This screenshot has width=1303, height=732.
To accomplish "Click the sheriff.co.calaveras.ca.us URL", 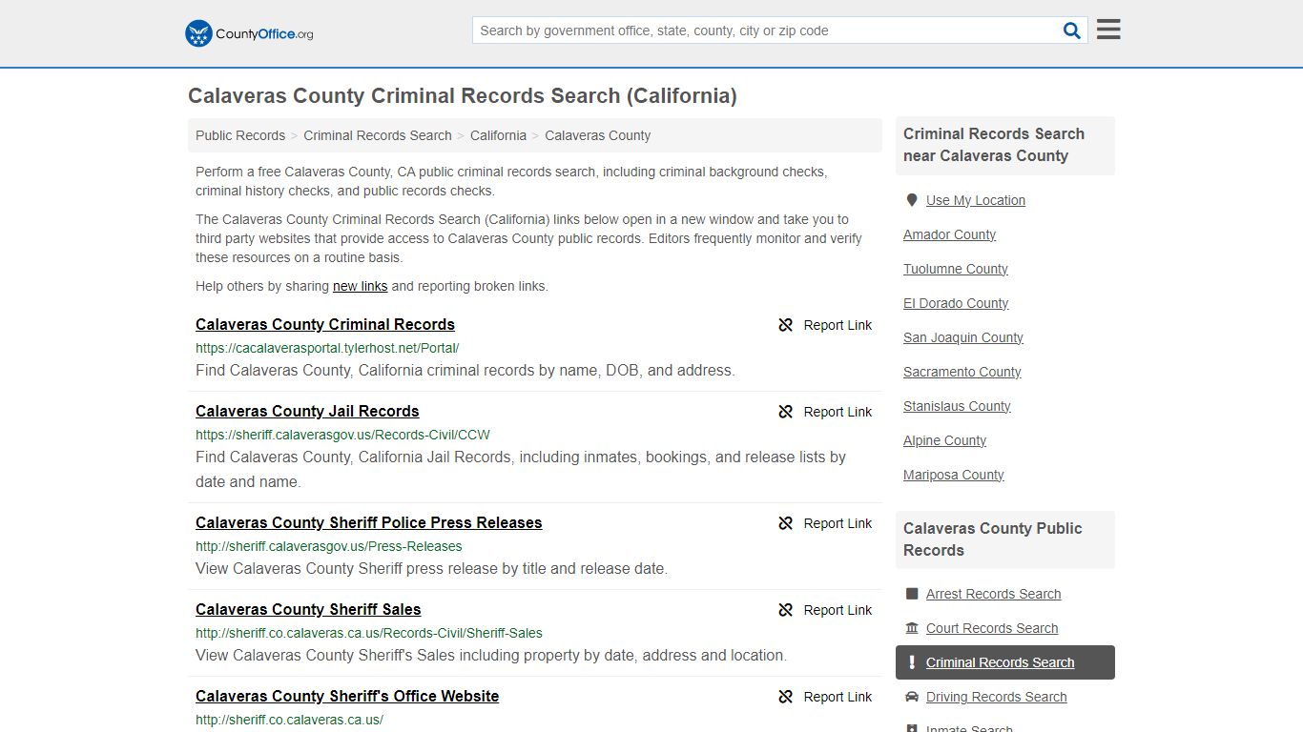I will [x=289, y=720].
